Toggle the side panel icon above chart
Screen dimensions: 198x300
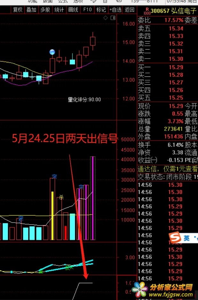(113, 18)
